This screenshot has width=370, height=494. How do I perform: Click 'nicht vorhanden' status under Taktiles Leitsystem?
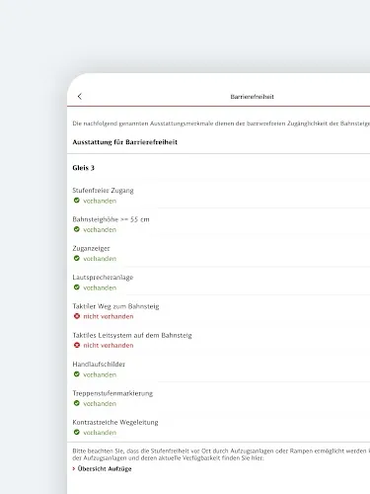[109, 346]
